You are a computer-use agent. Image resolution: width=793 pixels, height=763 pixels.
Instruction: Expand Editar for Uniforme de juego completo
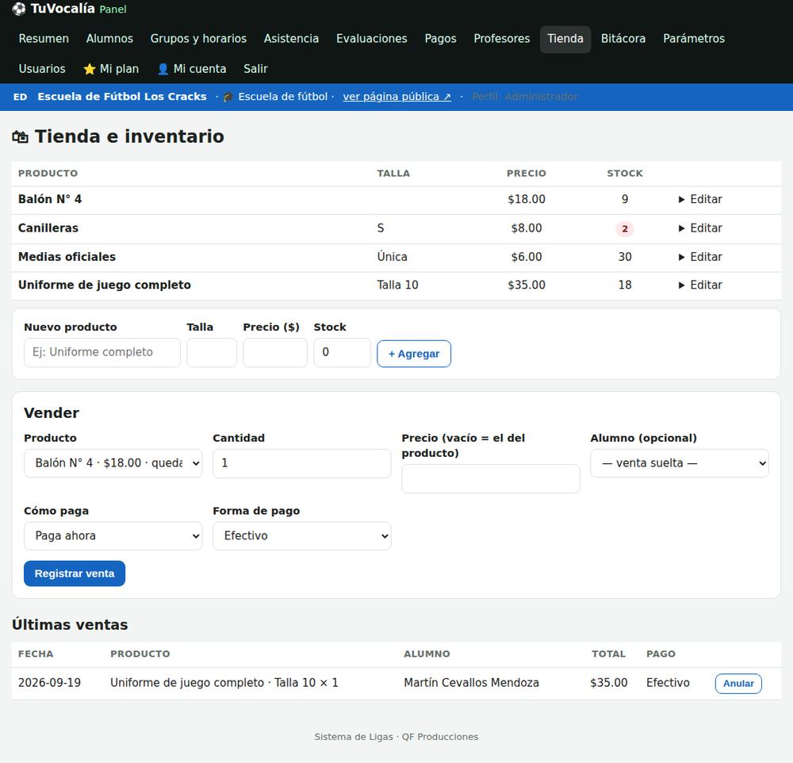[x=700, y=285]
